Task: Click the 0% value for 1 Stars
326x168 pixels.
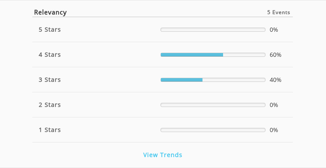Action: 274,130
